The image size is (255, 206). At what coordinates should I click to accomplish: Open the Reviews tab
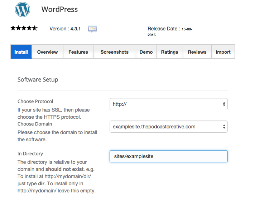197,51
